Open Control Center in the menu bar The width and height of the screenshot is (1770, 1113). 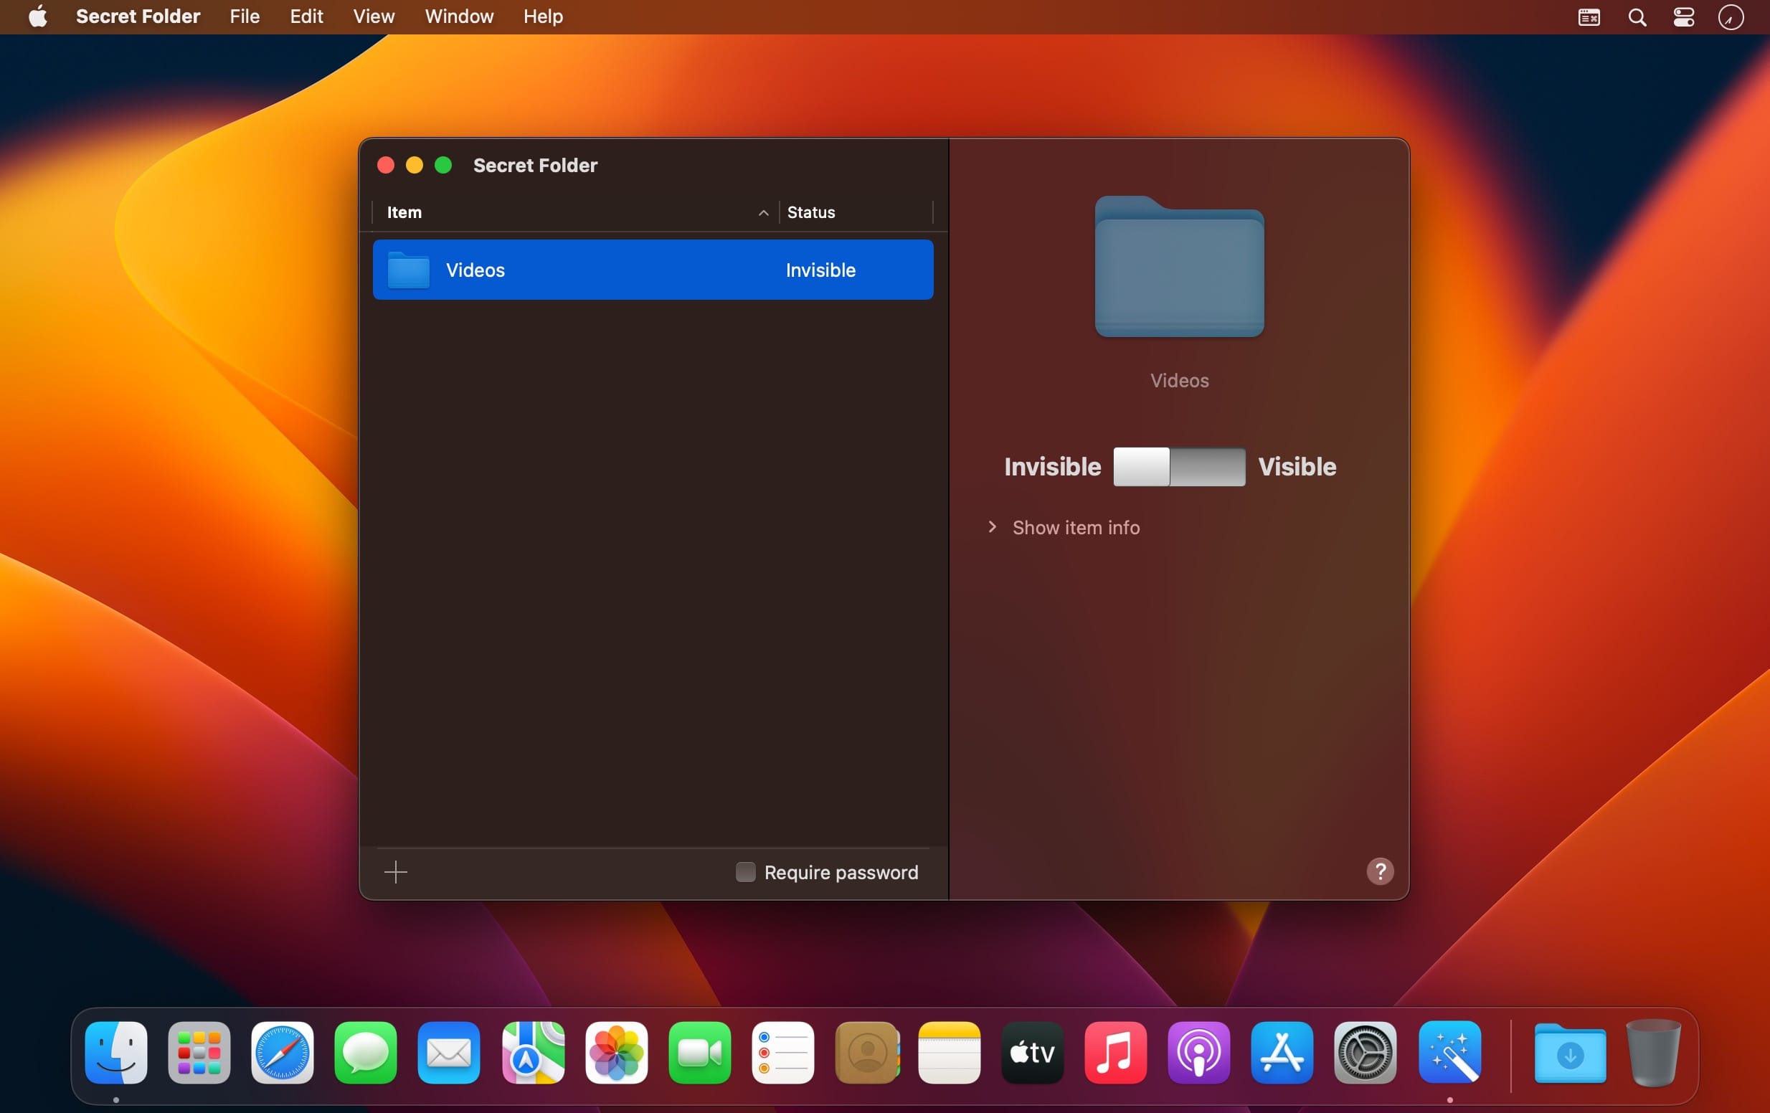pos(1683,17)
